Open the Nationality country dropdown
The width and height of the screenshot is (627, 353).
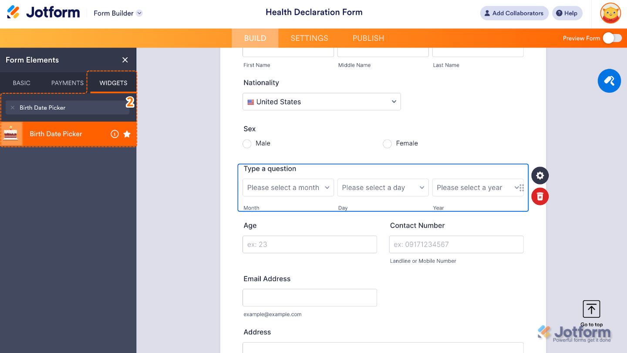[x=321, y=102]
